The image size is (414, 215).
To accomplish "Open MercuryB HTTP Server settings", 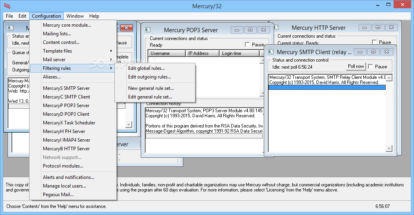I will pyautogui.click(x=73, y=149).
